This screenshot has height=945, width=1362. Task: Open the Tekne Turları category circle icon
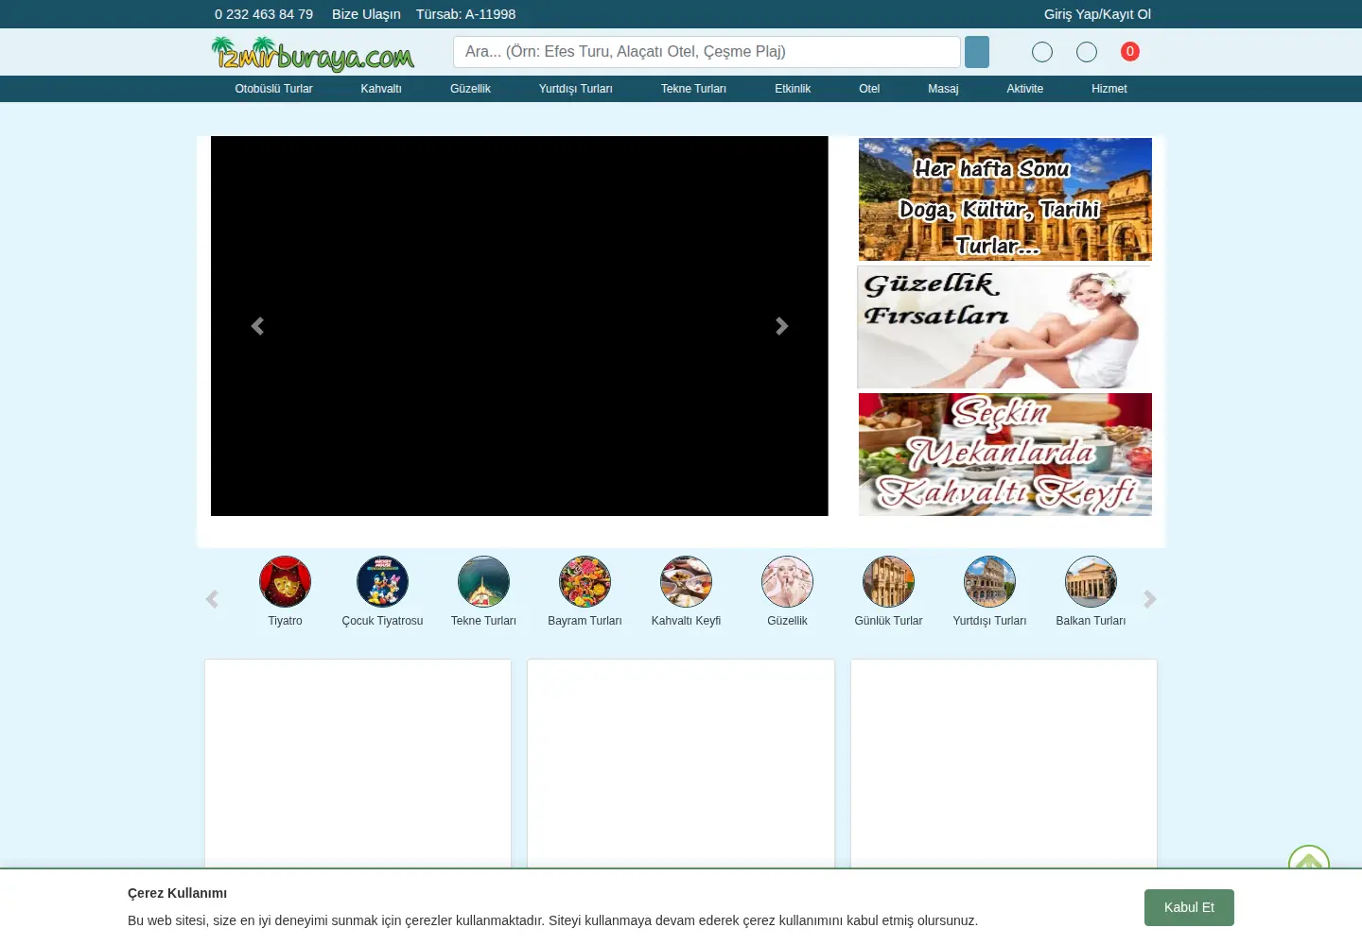(x=483, y=581)
